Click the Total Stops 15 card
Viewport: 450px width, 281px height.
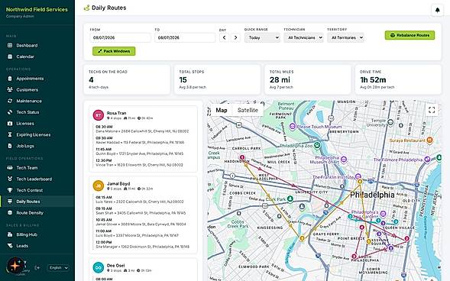click(217, 79)
